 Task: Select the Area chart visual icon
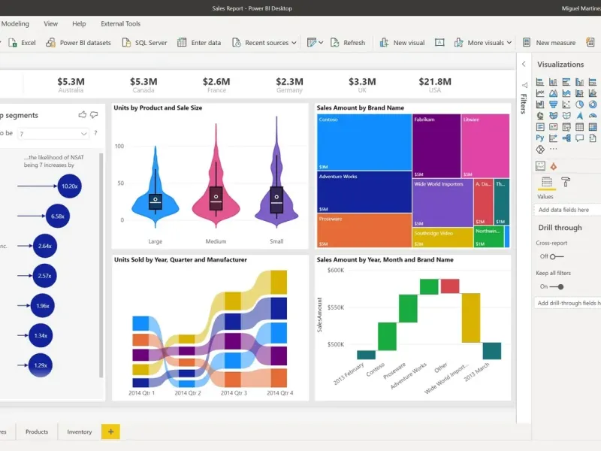[553, 93]
